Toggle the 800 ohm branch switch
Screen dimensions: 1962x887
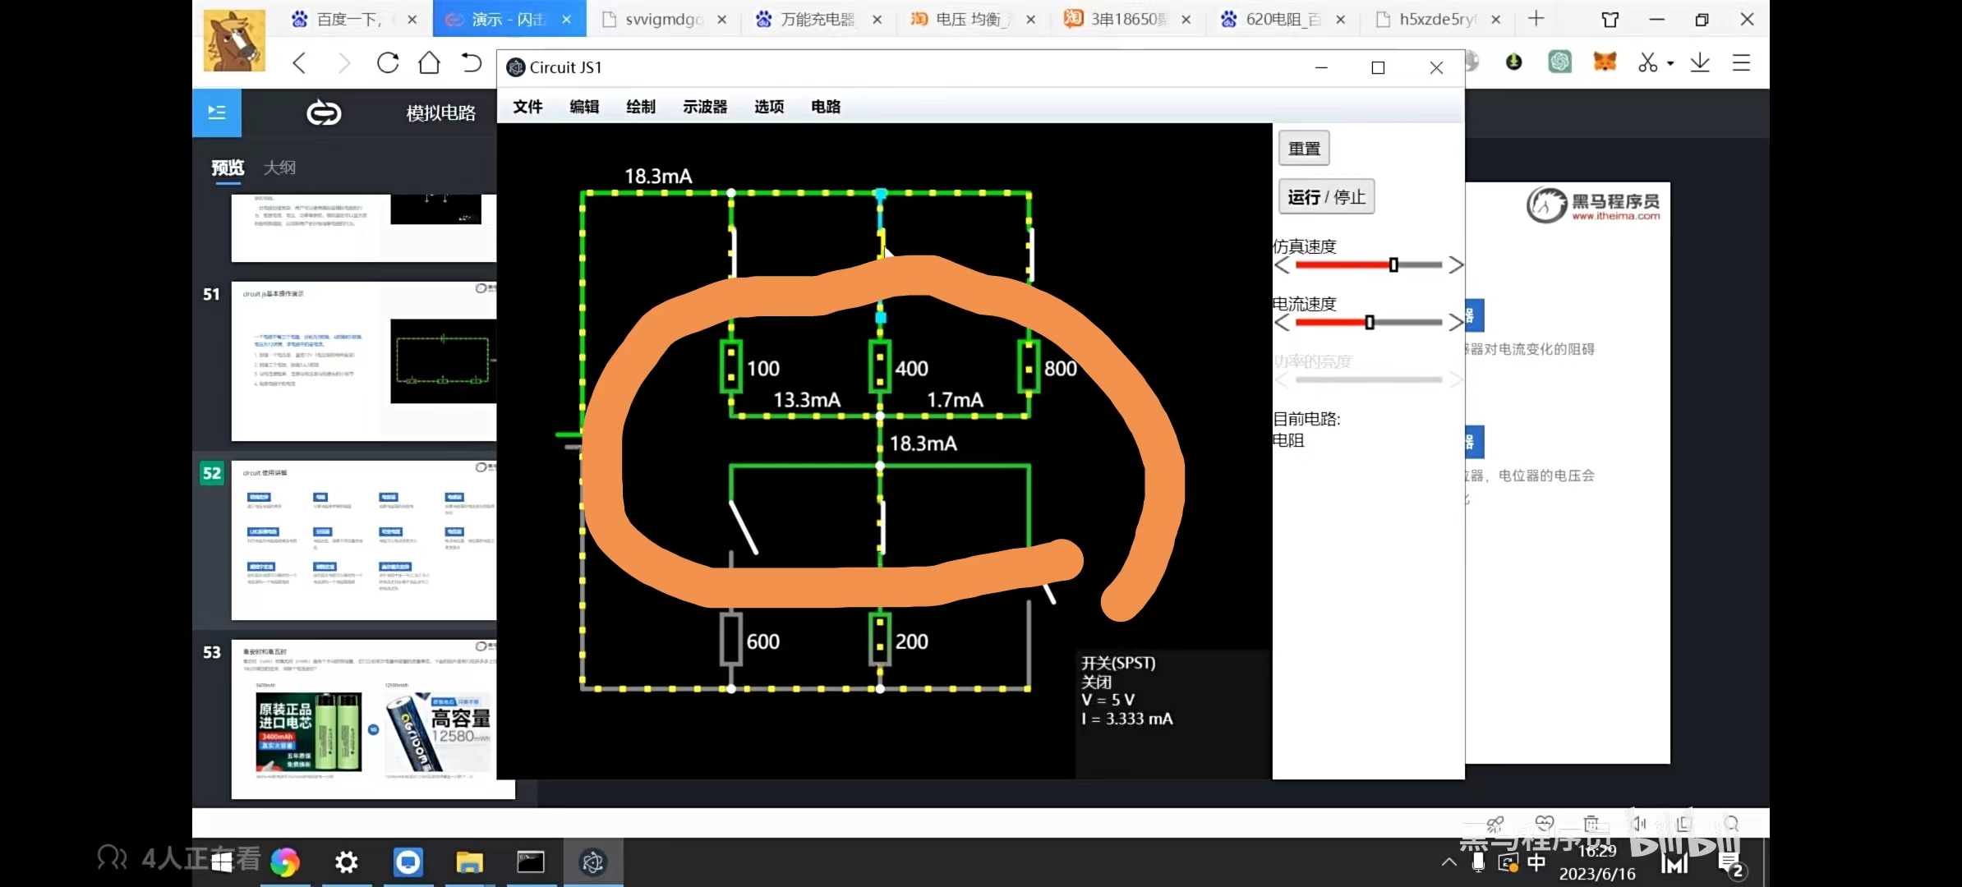(x=1030, y=253)
